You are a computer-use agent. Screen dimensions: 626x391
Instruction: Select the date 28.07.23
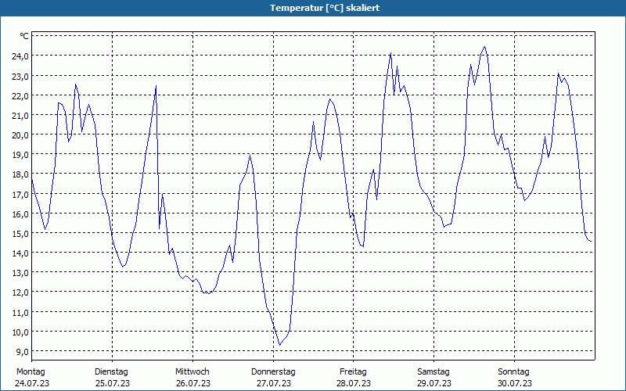(354, 383)
